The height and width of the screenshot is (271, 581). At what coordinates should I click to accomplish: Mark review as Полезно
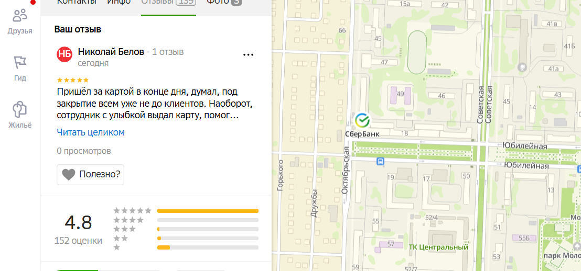tap(90, 175)
